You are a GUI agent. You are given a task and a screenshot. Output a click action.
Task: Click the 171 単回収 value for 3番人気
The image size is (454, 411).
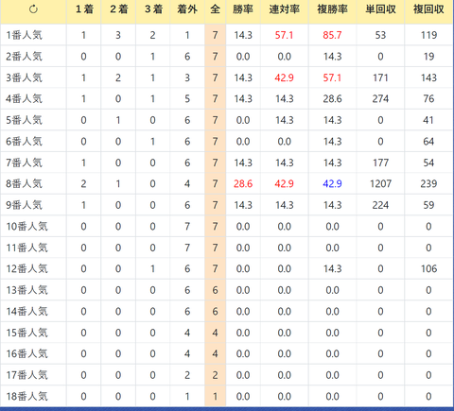380,77
